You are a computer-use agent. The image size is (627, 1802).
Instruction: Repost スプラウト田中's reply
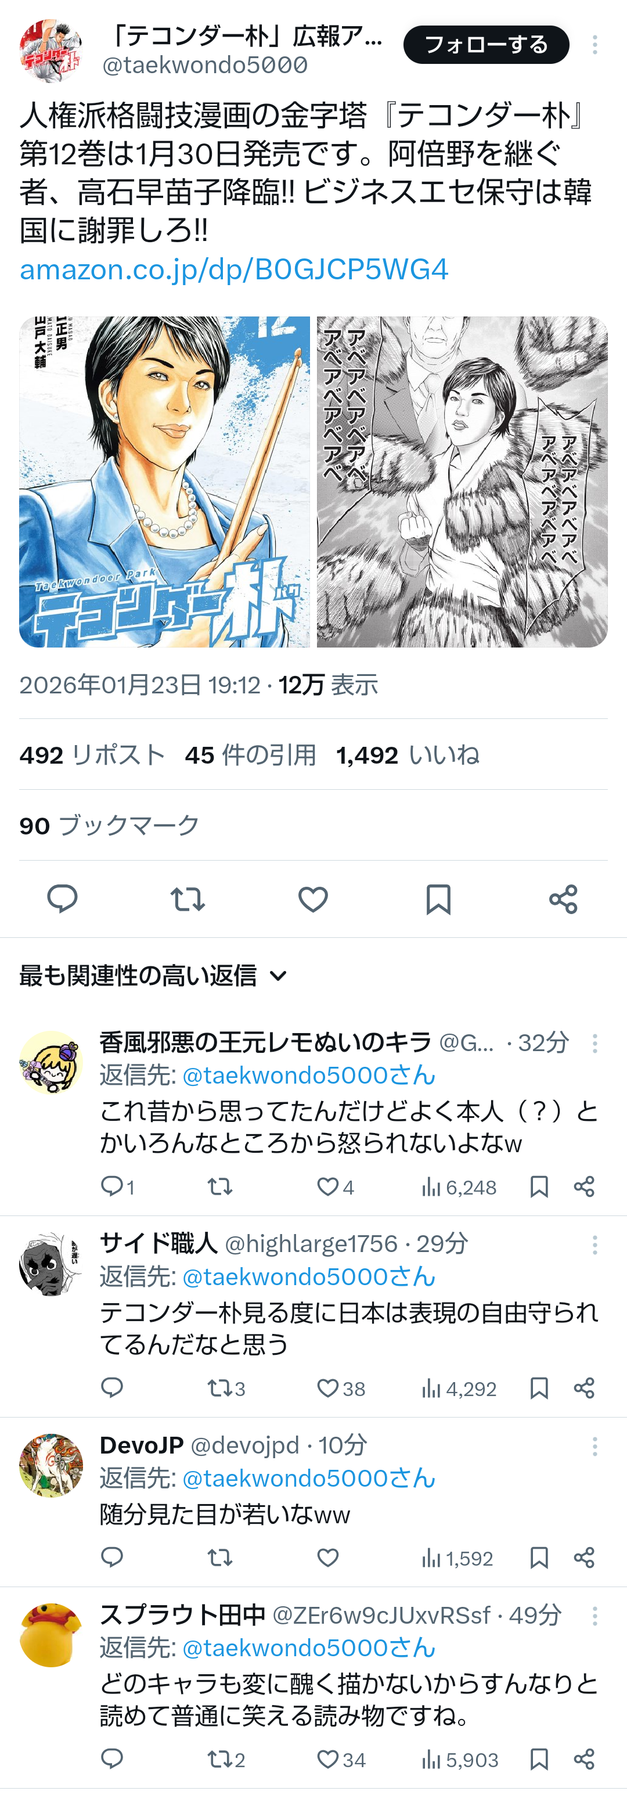coord(226,1760)
